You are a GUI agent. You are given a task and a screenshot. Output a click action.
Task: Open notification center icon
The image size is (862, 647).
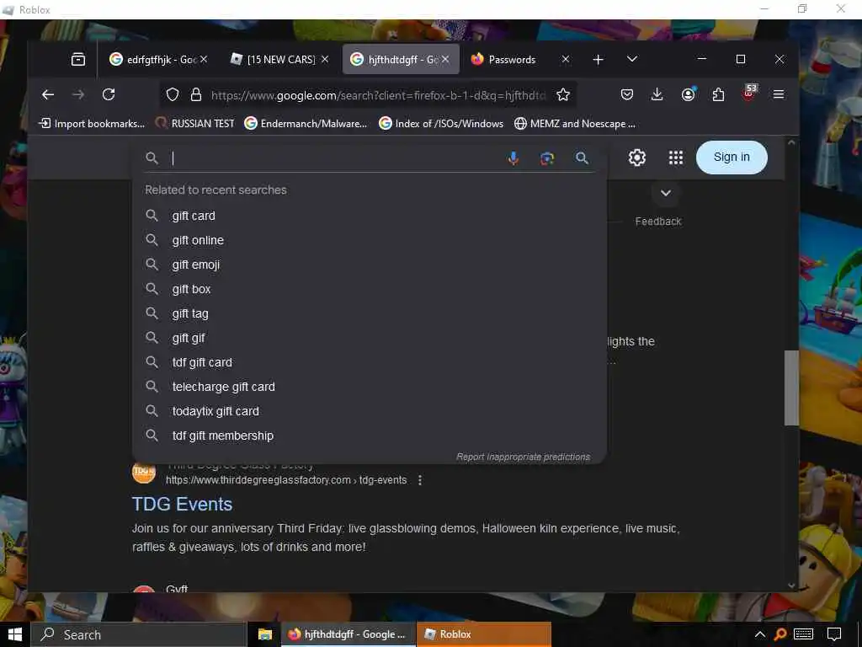[x=834, y=634]
